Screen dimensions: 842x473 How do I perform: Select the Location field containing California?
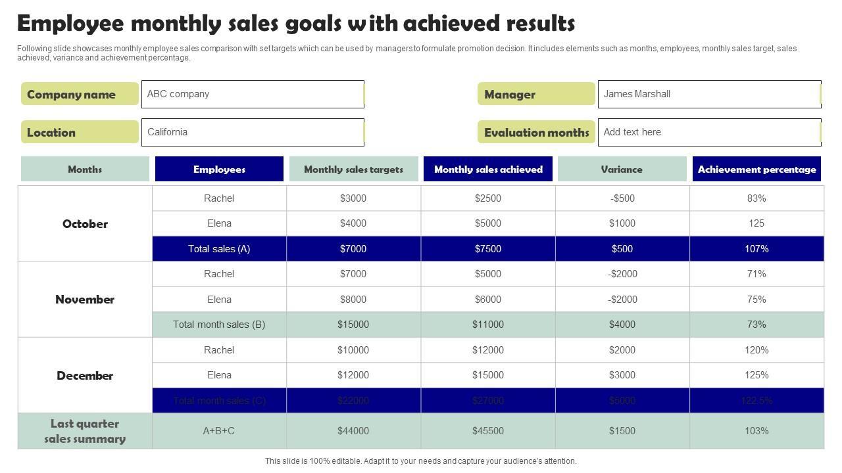pos(253,132)
